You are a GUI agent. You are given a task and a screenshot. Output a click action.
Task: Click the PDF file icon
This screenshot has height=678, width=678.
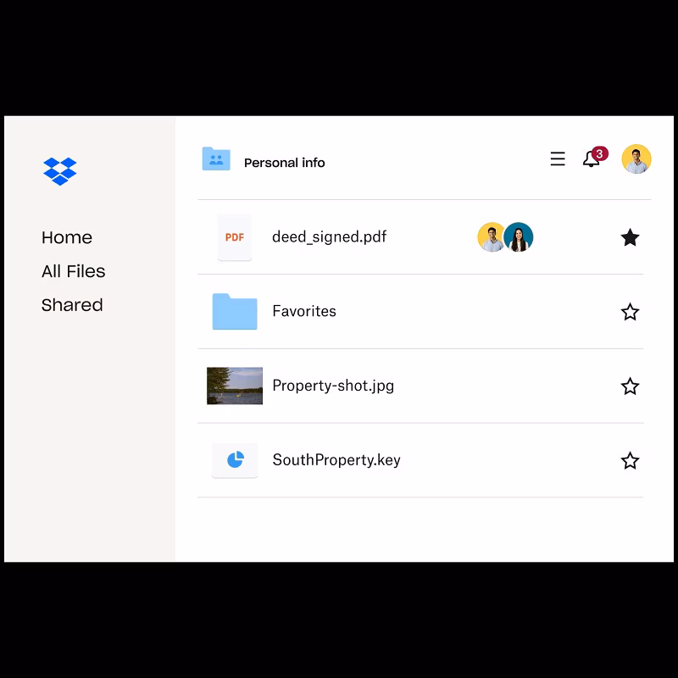click(235, 237)
